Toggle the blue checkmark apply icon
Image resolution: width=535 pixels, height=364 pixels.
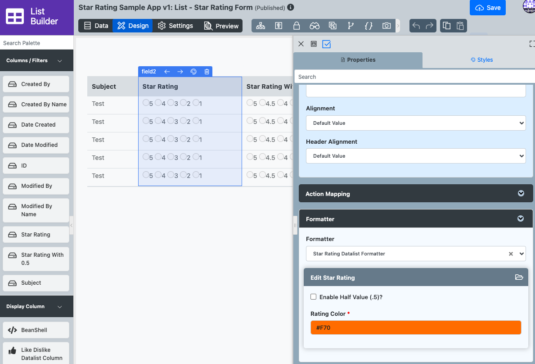coord(327,44)
